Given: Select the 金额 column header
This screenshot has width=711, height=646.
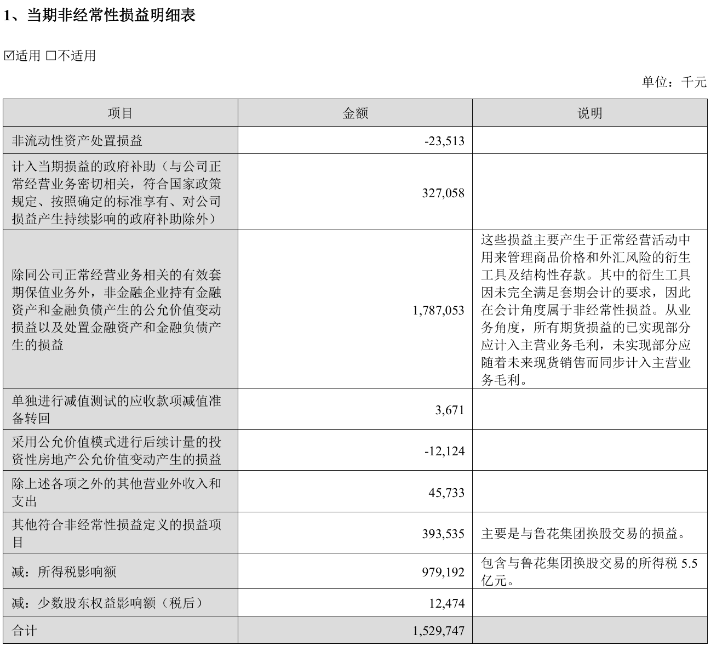Looking at the screenshot, I should click(355, 113).
